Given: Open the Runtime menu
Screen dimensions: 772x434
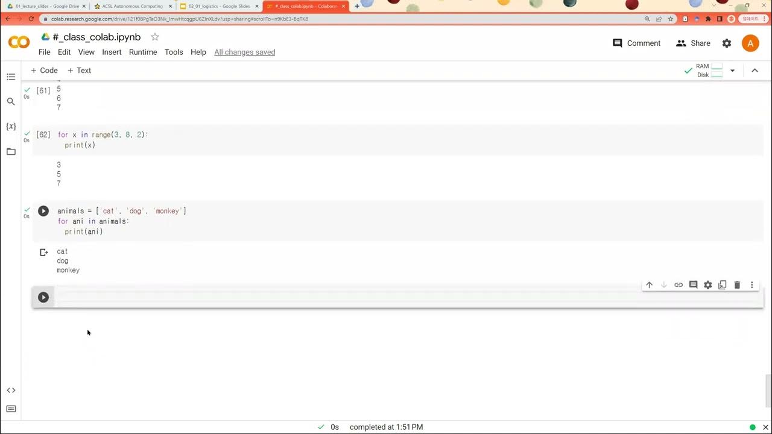Looking at the screenshot, I should click(x=143, y=52).
